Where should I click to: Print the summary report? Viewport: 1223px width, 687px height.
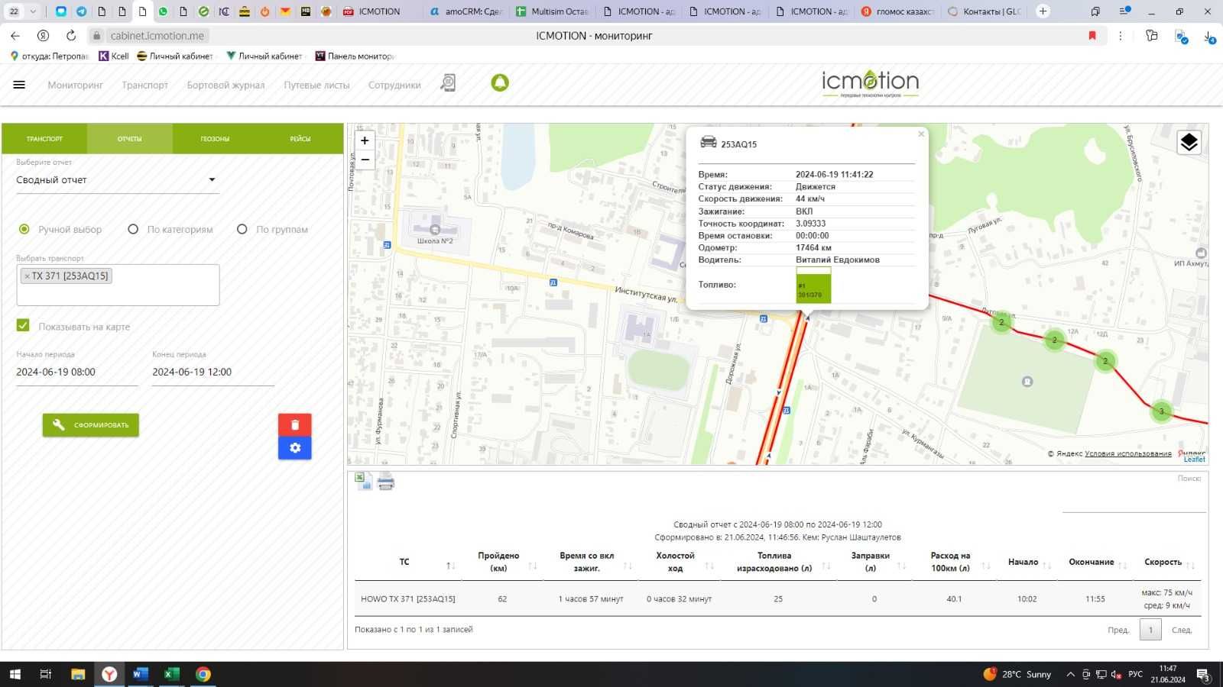(386, 482)
